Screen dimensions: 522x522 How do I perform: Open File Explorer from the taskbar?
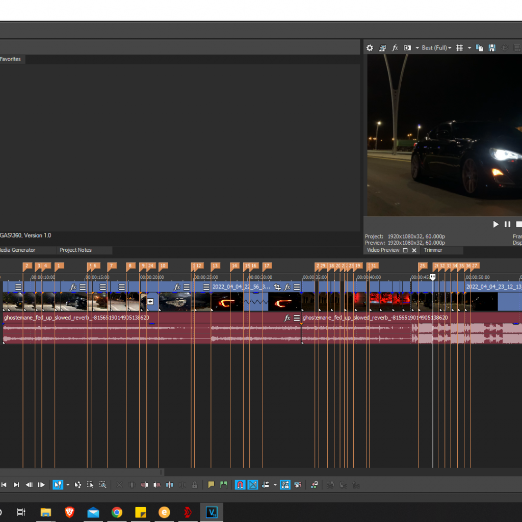coord(45,512)
